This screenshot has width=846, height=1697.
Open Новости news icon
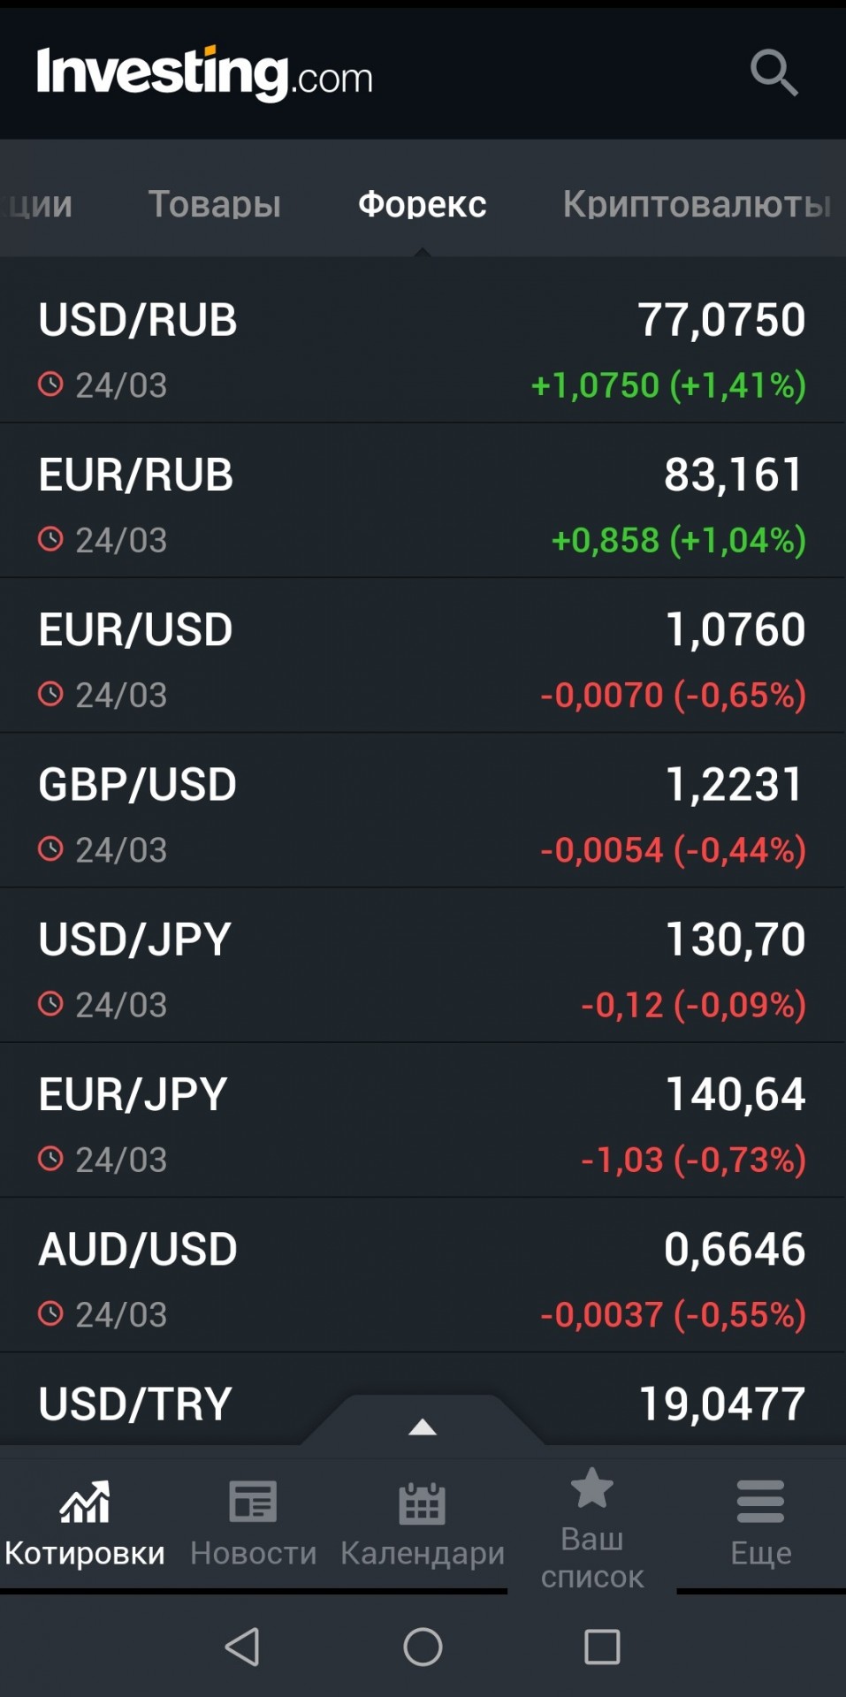pos(253,1502)
